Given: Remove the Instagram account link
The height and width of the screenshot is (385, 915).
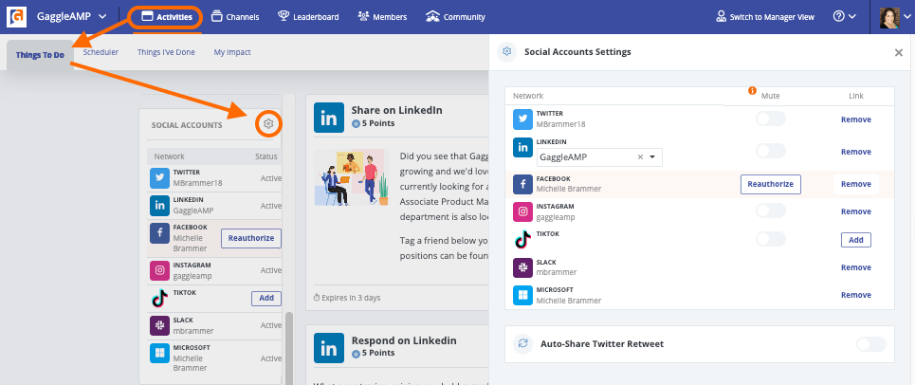Looking at the screenshot, I should [x=855, y=211].
